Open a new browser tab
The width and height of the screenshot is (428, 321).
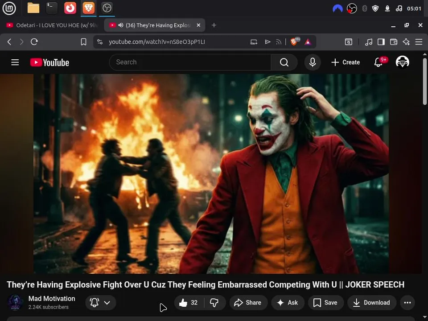214,25
